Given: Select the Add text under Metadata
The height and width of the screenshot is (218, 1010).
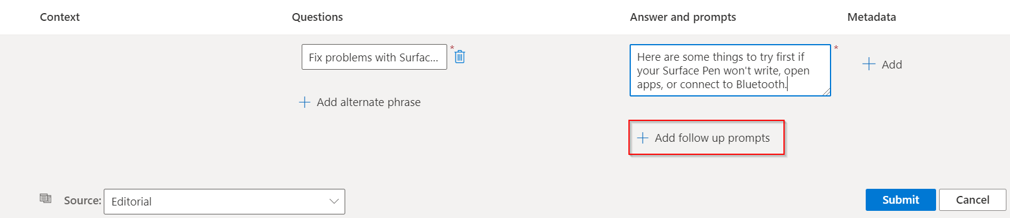Looking at the screenshot, I should click(891, 64).
